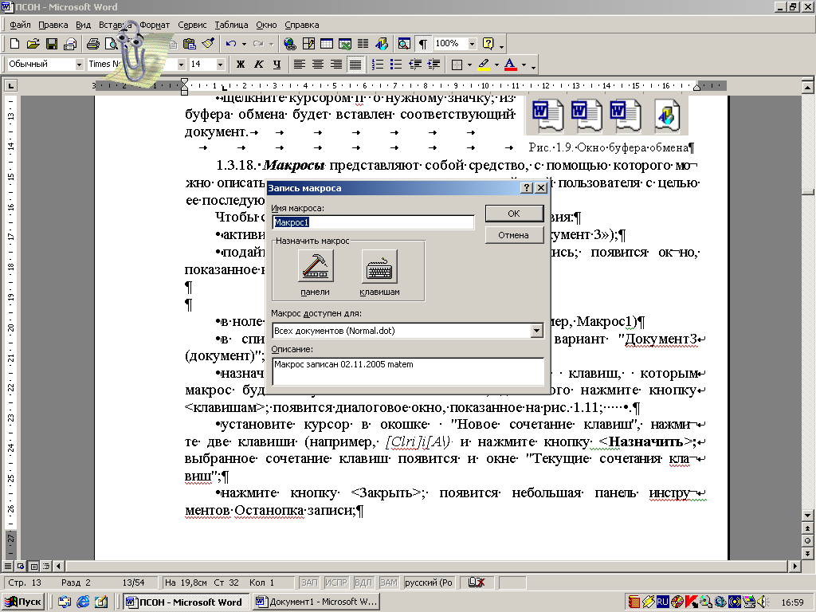
Task: Click the dialog help question-mark button
Action: pyautogui.click(x=527, y=188)
